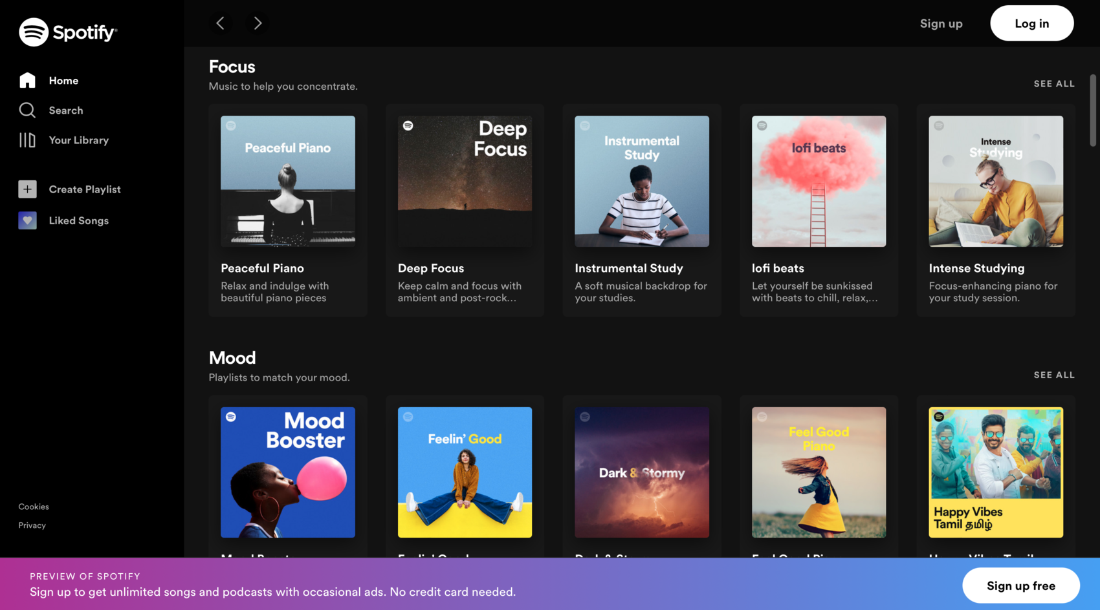
Task: Click 'Relax and indulge with beautiful piano pieces'
Action: click(x=275, y=292)
